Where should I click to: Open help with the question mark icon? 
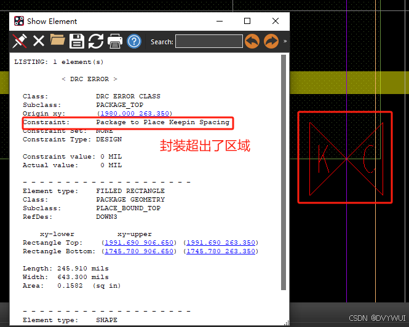(x=134, y=41)
